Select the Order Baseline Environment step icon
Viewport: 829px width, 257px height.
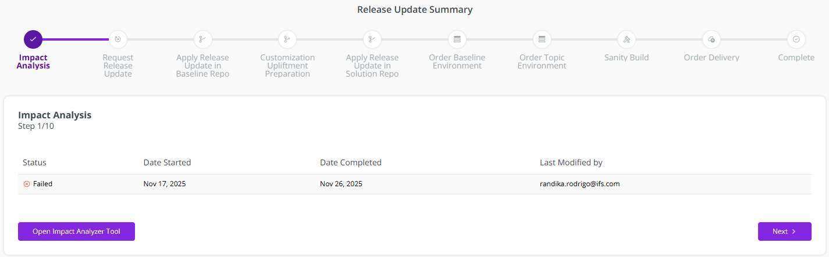click(457, 39)
